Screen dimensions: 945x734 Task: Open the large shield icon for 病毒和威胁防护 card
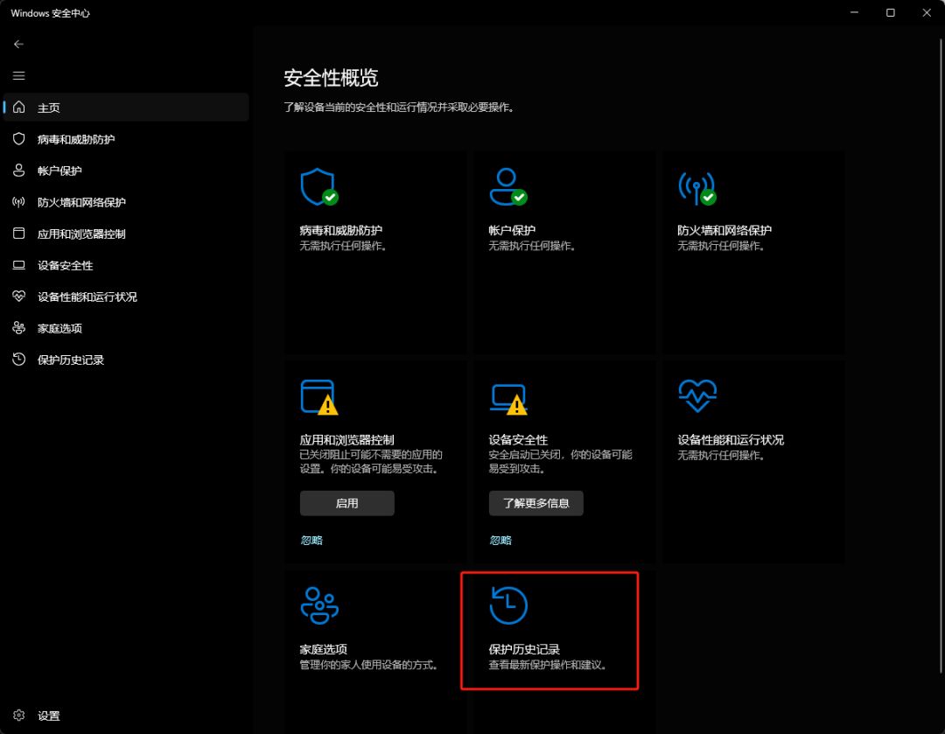click(x=319, y=187)
